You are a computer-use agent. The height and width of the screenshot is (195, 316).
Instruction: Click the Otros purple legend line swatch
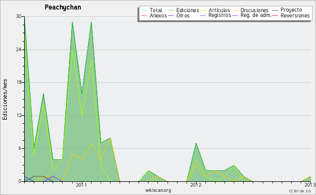tap(171, 15)
